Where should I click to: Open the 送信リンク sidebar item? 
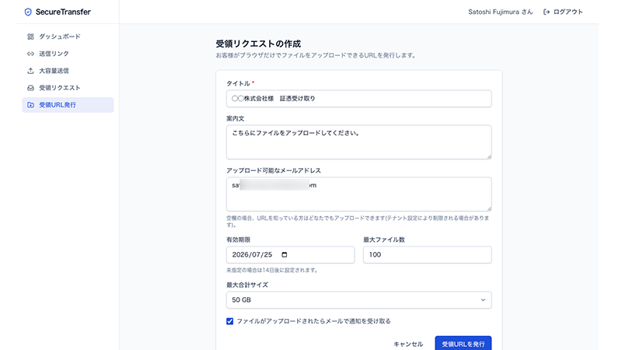[x=68, y=54]
